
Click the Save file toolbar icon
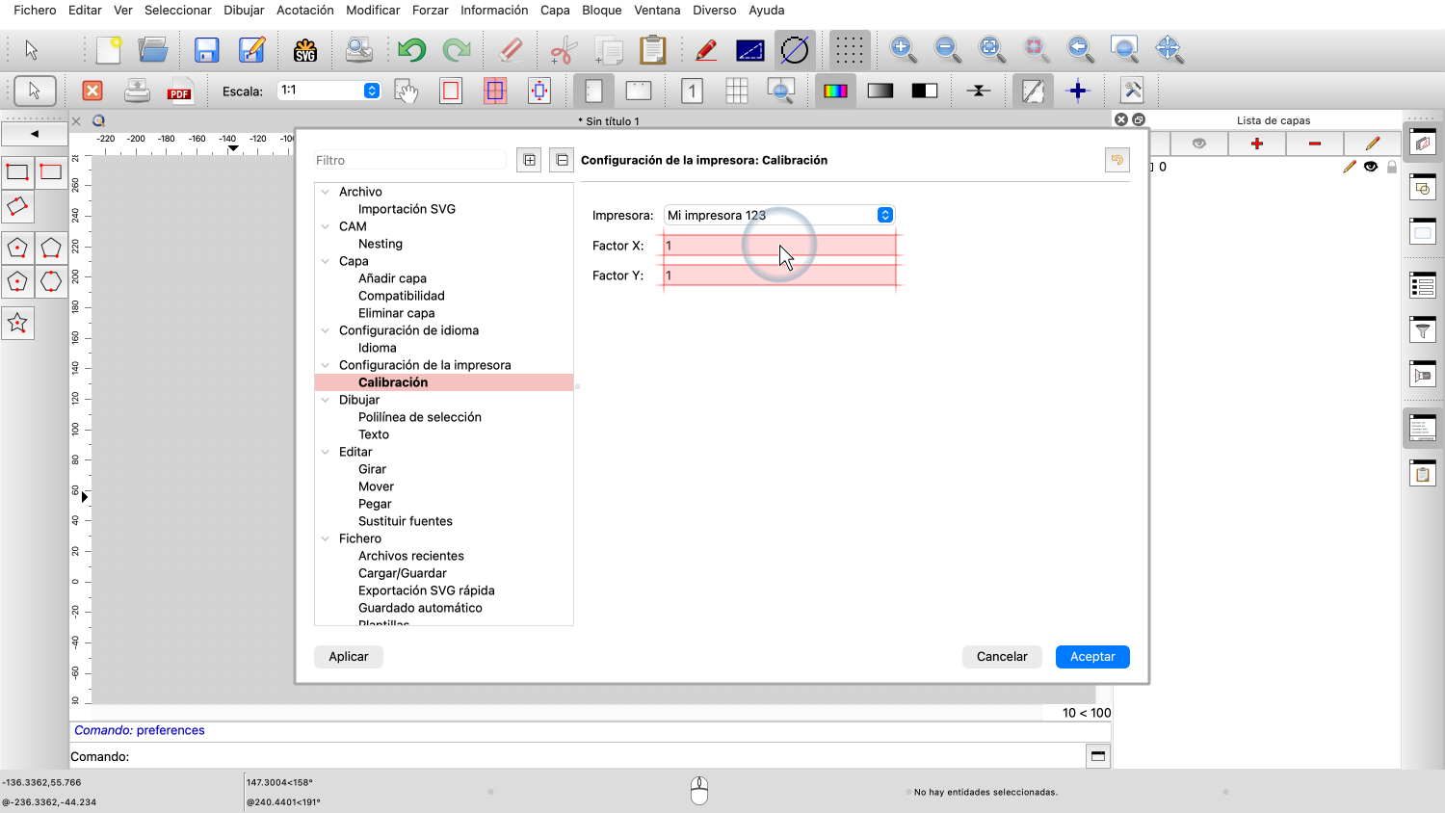point(206,50)
